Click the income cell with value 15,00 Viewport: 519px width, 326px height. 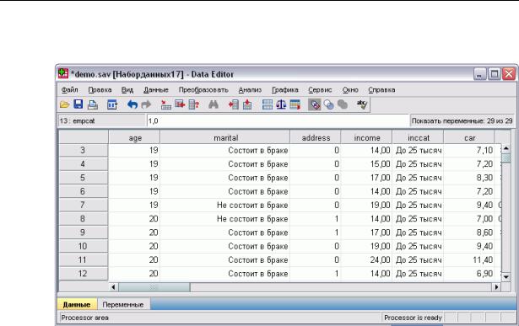click(x=366, y=164)
